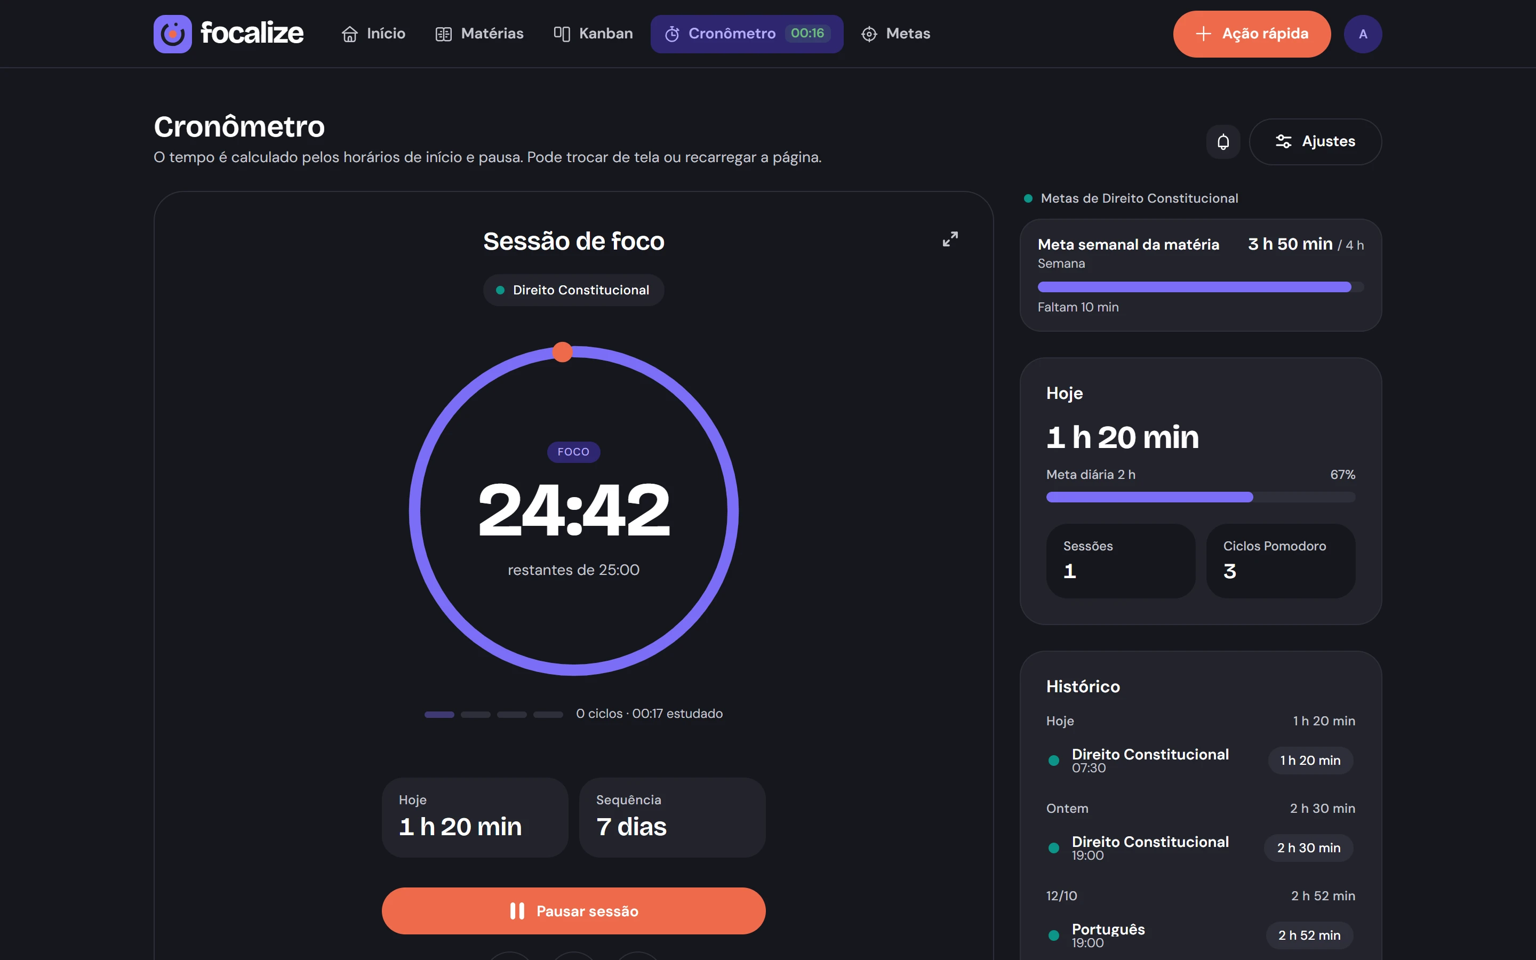Click the Faltam 10 min text

[1078, 307]
